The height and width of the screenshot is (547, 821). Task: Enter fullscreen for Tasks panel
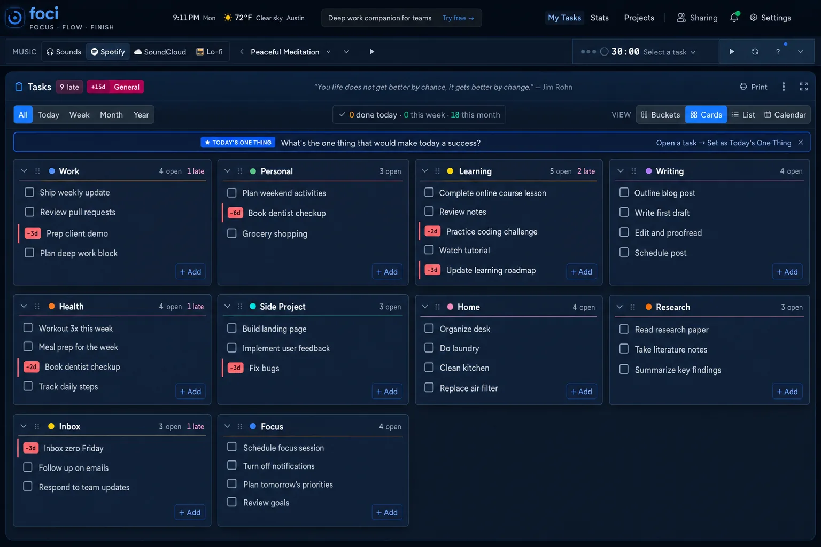[x=803, y=87]
